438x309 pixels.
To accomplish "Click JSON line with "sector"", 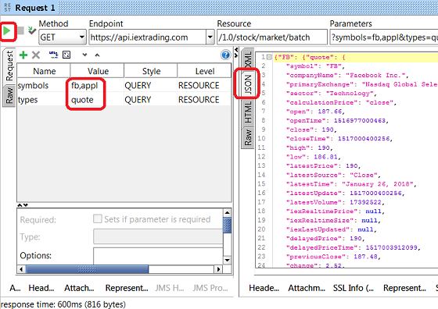I will pos(332,94).
